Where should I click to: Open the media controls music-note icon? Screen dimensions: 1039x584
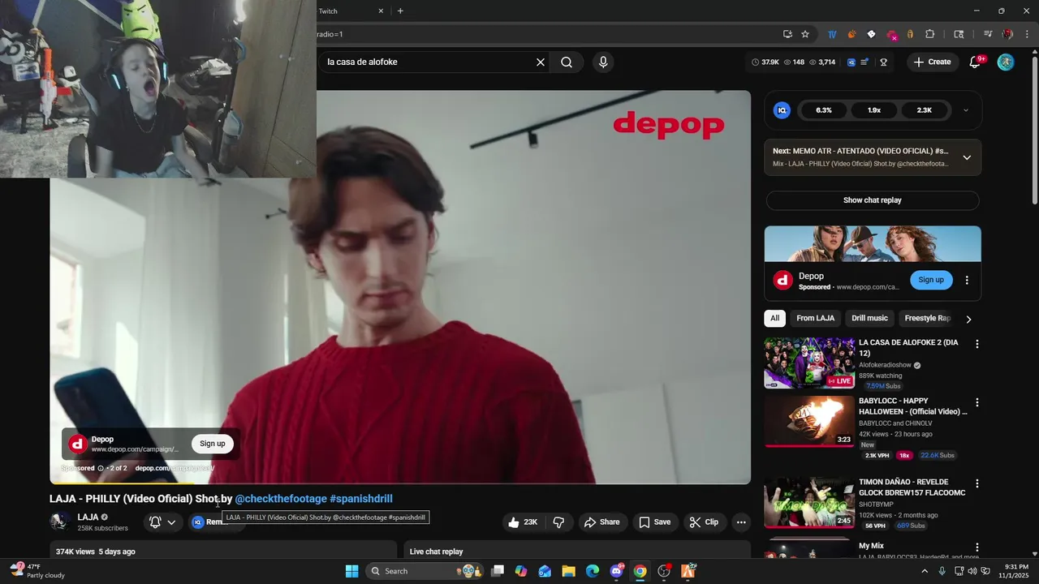click(x=988, y=34)
